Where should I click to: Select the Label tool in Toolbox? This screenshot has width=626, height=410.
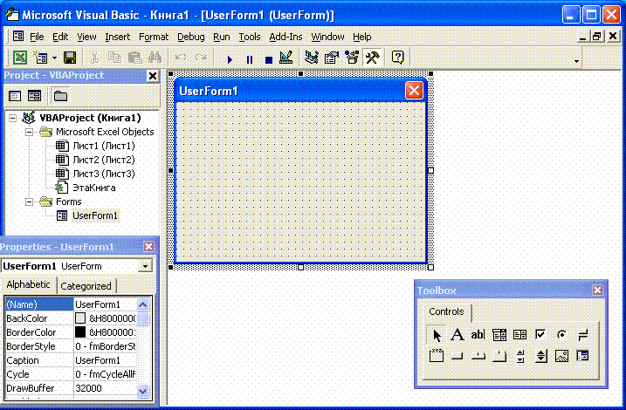point(457,335)
